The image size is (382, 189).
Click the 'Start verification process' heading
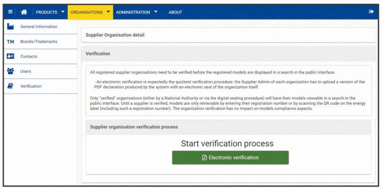tap(227, 143)
